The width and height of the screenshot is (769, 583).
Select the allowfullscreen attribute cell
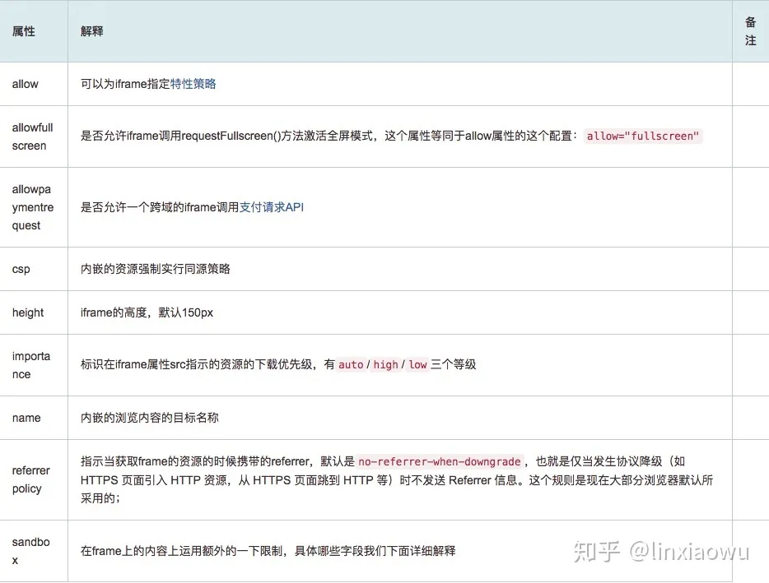point(32,136)
